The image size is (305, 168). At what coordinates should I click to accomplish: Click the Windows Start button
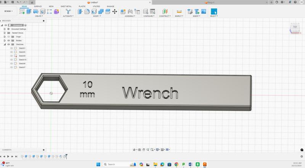(x=98, y=164)
